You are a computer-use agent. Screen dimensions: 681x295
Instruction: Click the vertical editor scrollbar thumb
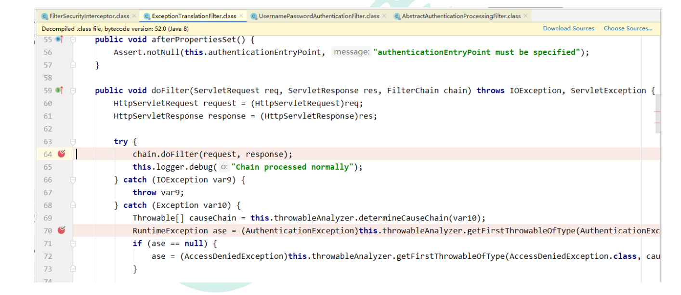(658, 113)
